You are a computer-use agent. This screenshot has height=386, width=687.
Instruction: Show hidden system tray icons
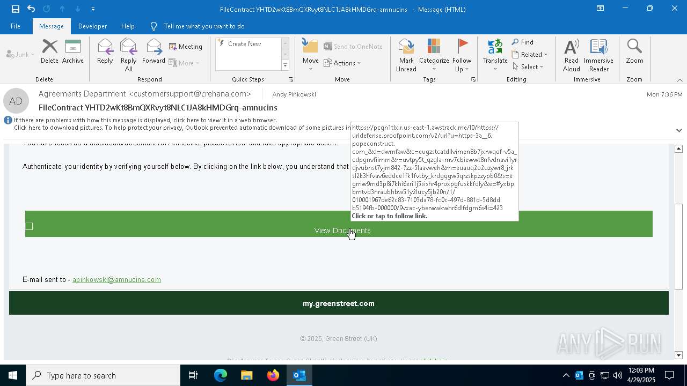pos(566,375)
